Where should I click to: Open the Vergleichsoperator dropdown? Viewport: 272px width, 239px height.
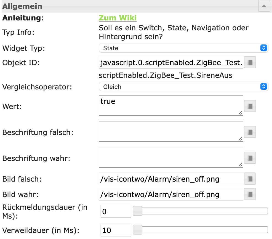[183, 87]
